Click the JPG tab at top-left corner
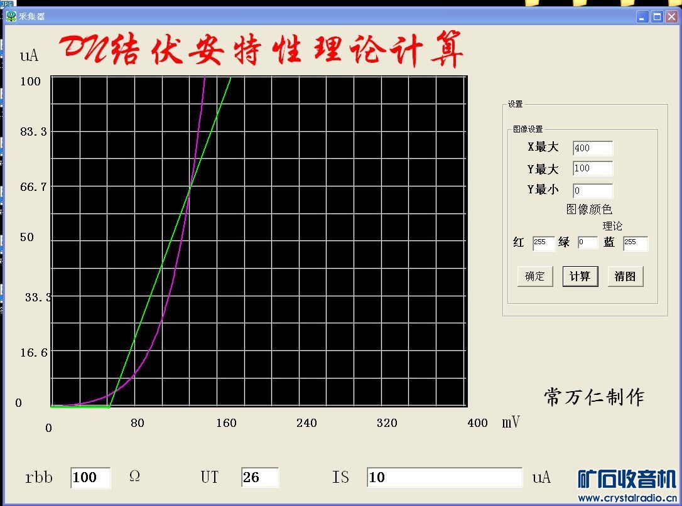This screenshot has width=682, height=506. coord(7,4)
